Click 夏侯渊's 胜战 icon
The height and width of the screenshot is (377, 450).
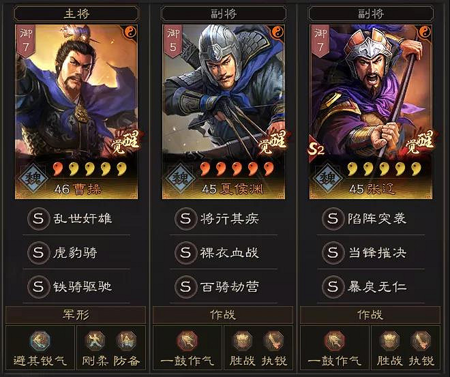(243, 341)
